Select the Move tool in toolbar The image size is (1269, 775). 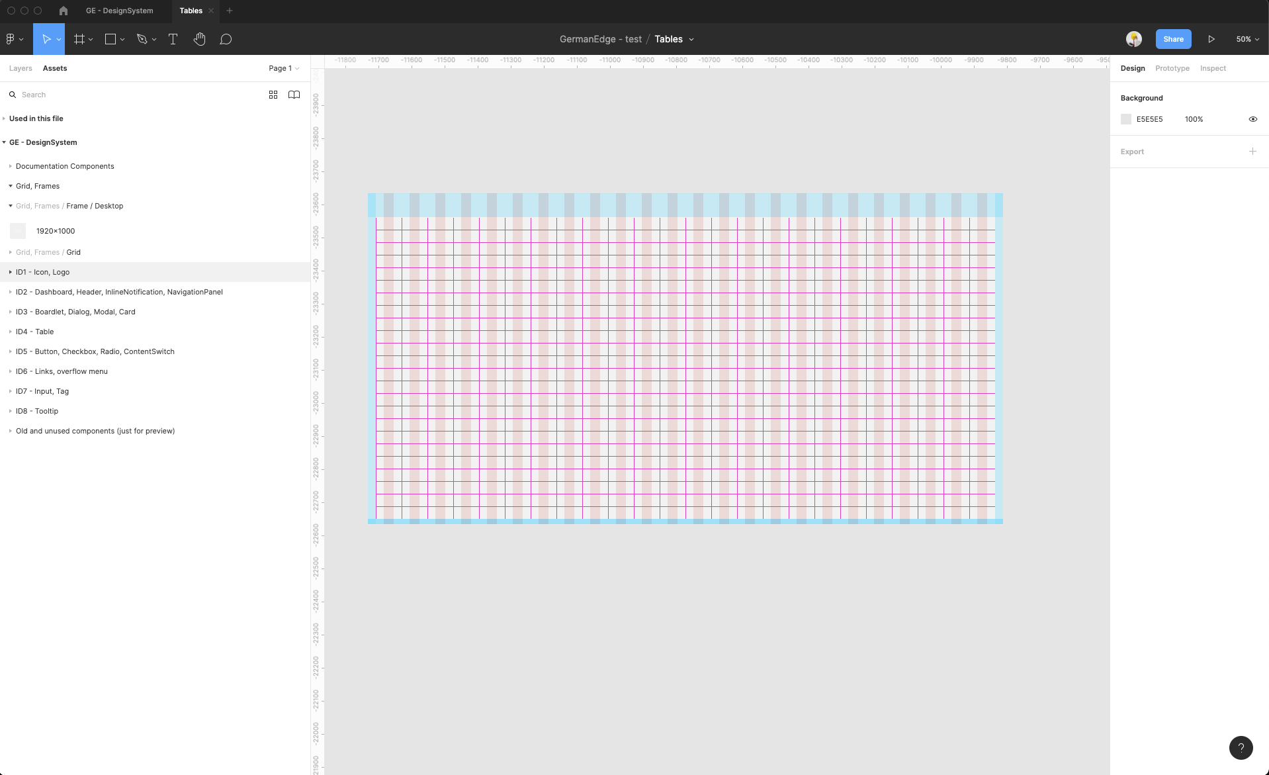[46, 39]
